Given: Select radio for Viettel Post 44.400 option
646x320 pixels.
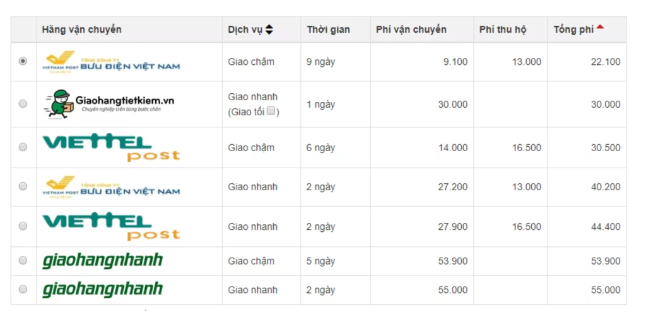Looking at the screenshot, I should (x=23, y=226).
